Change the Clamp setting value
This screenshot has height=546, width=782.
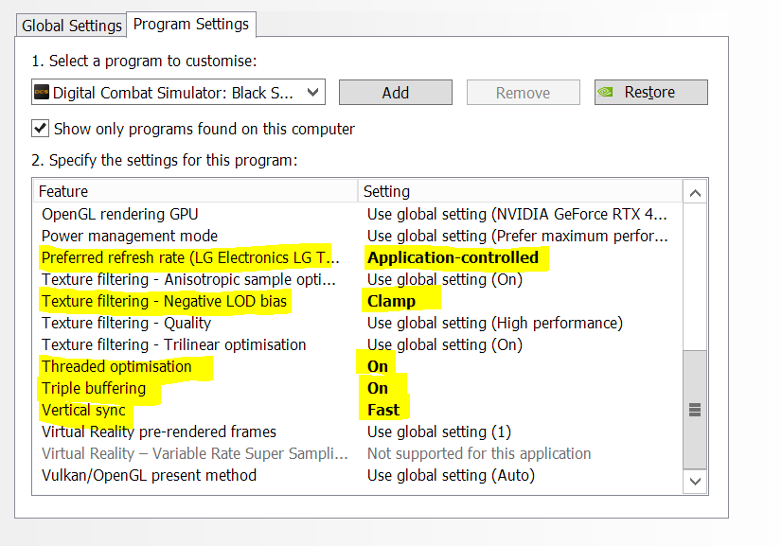[x=392, y=301]
